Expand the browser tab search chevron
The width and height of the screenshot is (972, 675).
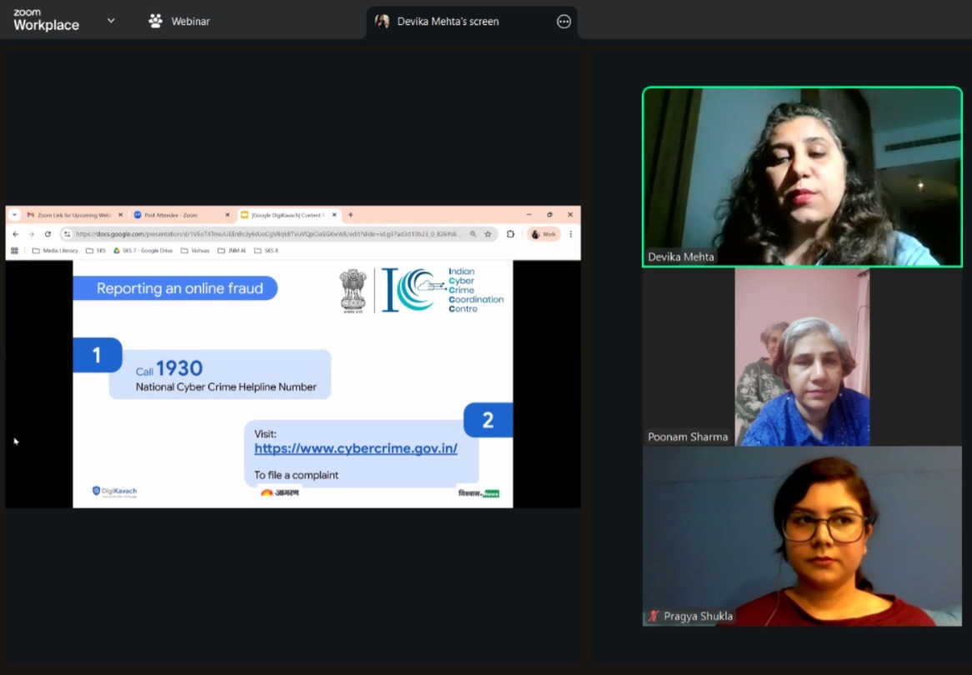14,215
